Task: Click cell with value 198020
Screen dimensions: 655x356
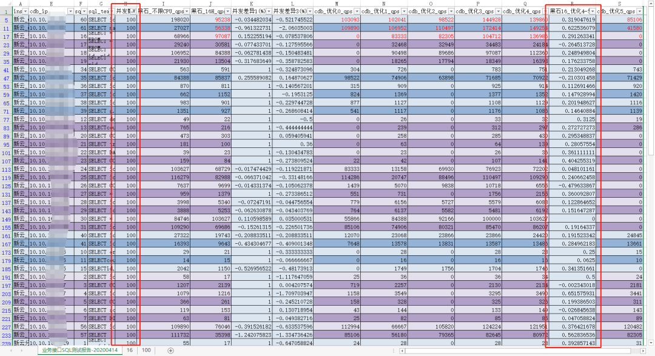Action: tap(163, 19)
